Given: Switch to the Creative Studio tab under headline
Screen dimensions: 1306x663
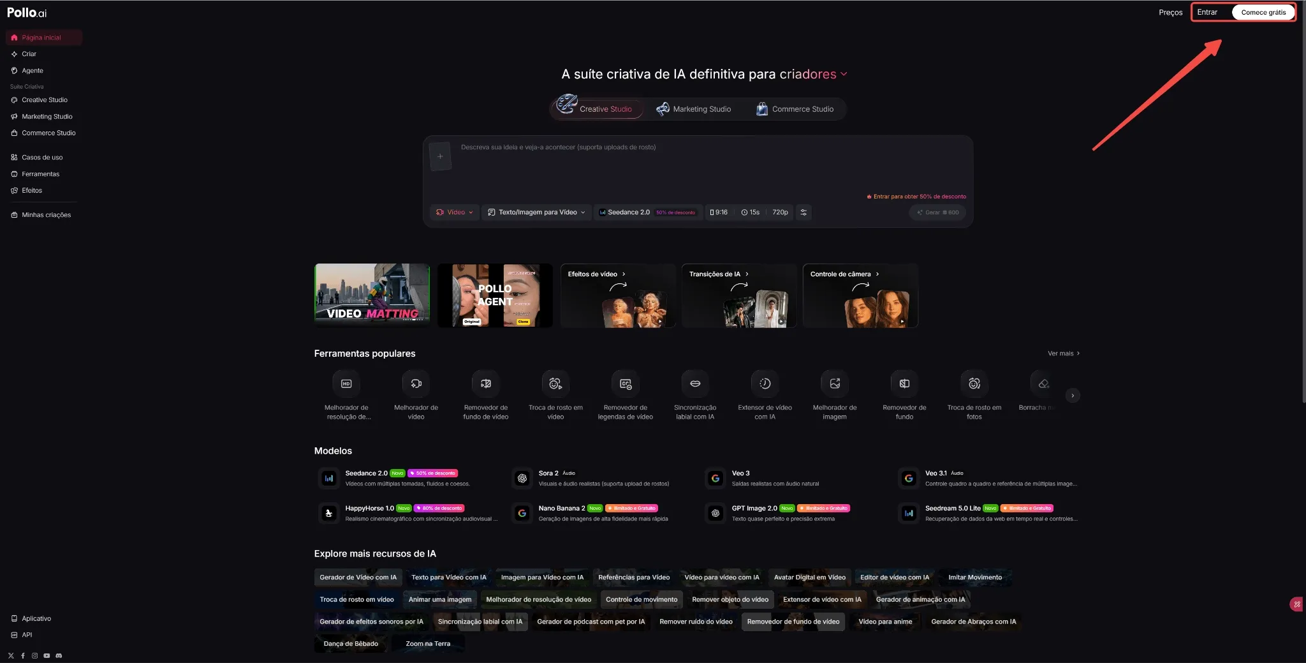Looking at the screenshot, I should (596, 108).
